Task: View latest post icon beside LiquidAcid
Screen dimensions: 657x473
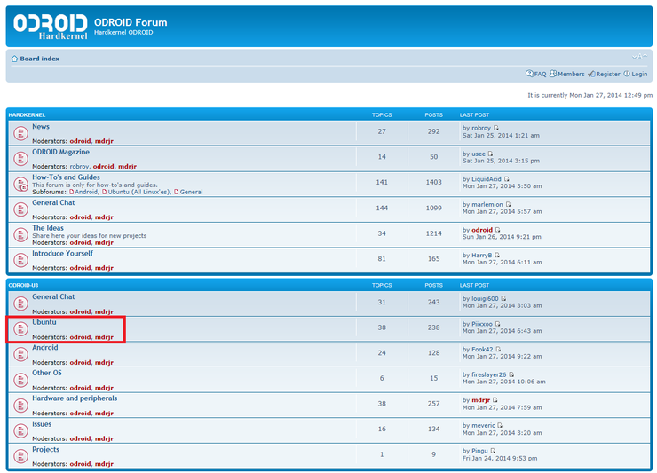Action: [507, 179]
